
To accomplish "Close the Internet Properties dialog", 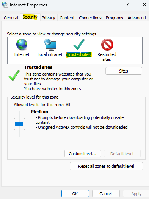I will [x=144, y=5].
